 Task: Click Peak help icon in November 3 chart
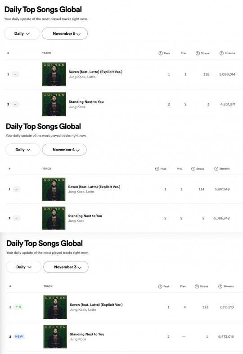[160, 286]
